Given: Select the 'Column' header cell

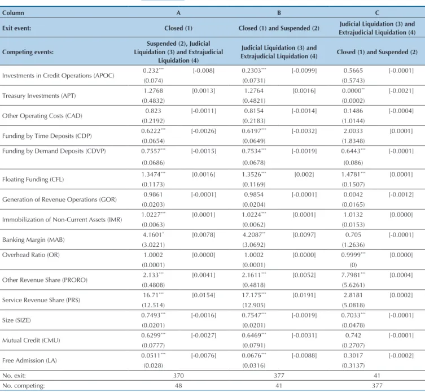Looking at the screenshot, I should 13,13.
